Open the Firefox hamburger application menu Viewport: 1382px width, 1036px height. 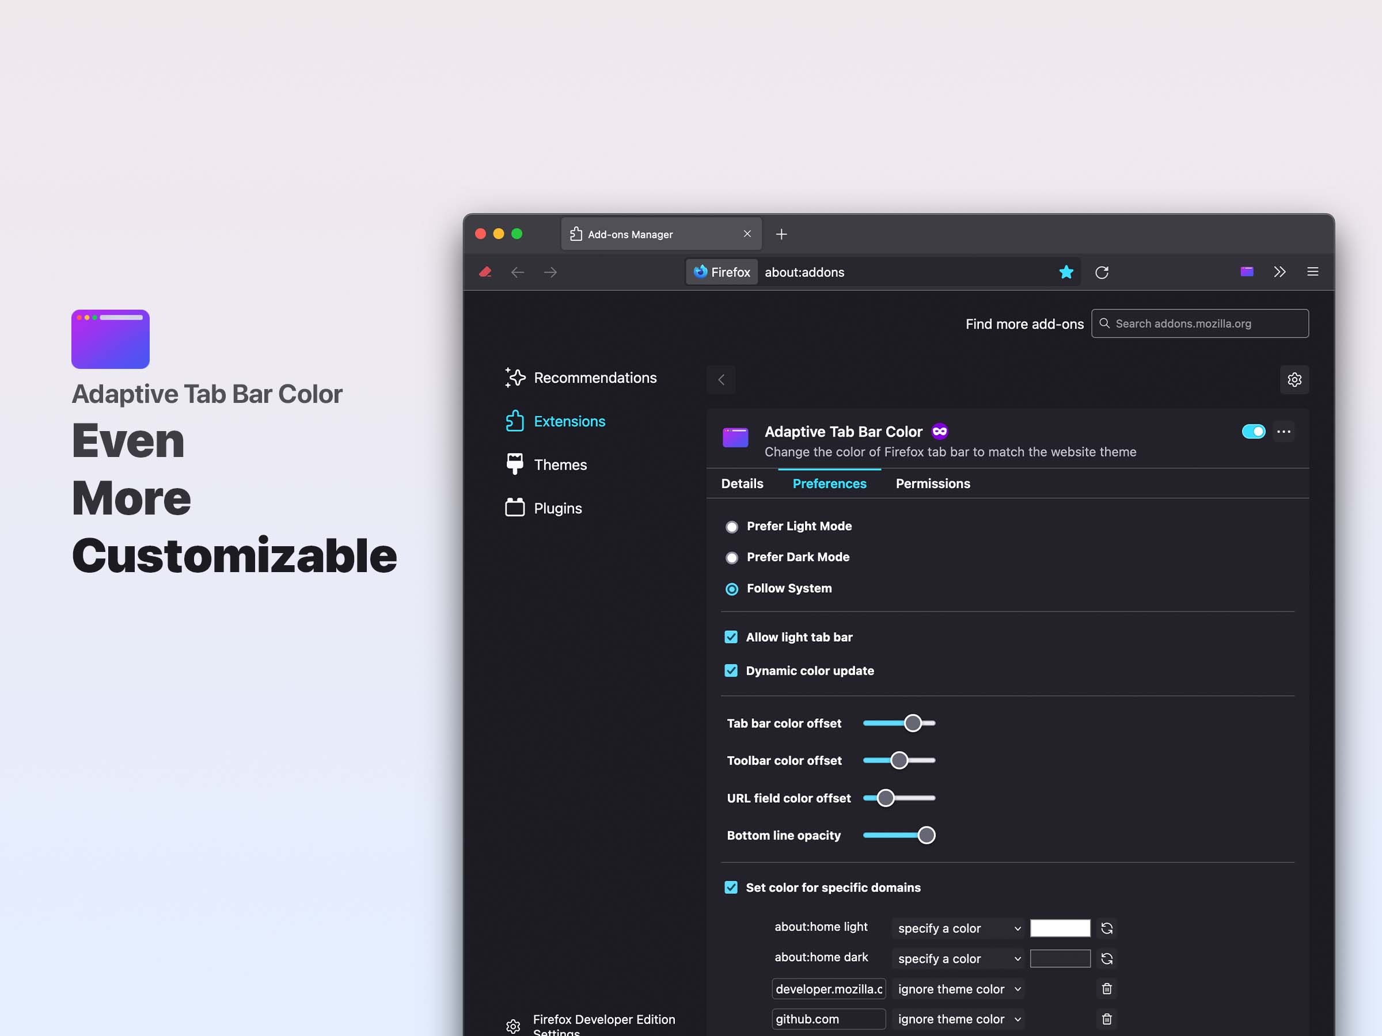(x=1313, y=272)
